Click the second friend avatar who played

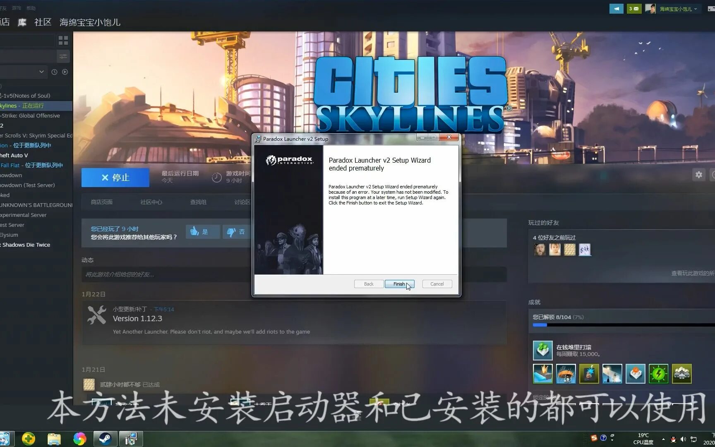[555, 249]
